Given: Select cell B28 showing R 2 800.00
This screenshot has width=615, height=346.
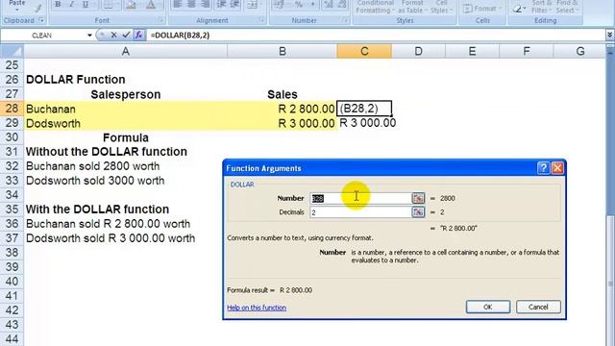Looking at the screenshot, I should tap(282, 109).
